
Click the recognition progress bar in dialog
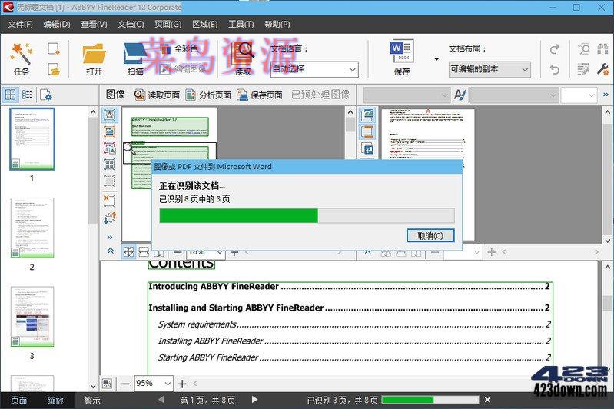[x=307, y=216]
